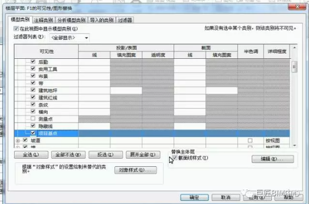The height and width of the screenshot is (204, 309).
Task: Click 建筑地坪 projection 填充图案 cell
Action: [x=126, y=90]
